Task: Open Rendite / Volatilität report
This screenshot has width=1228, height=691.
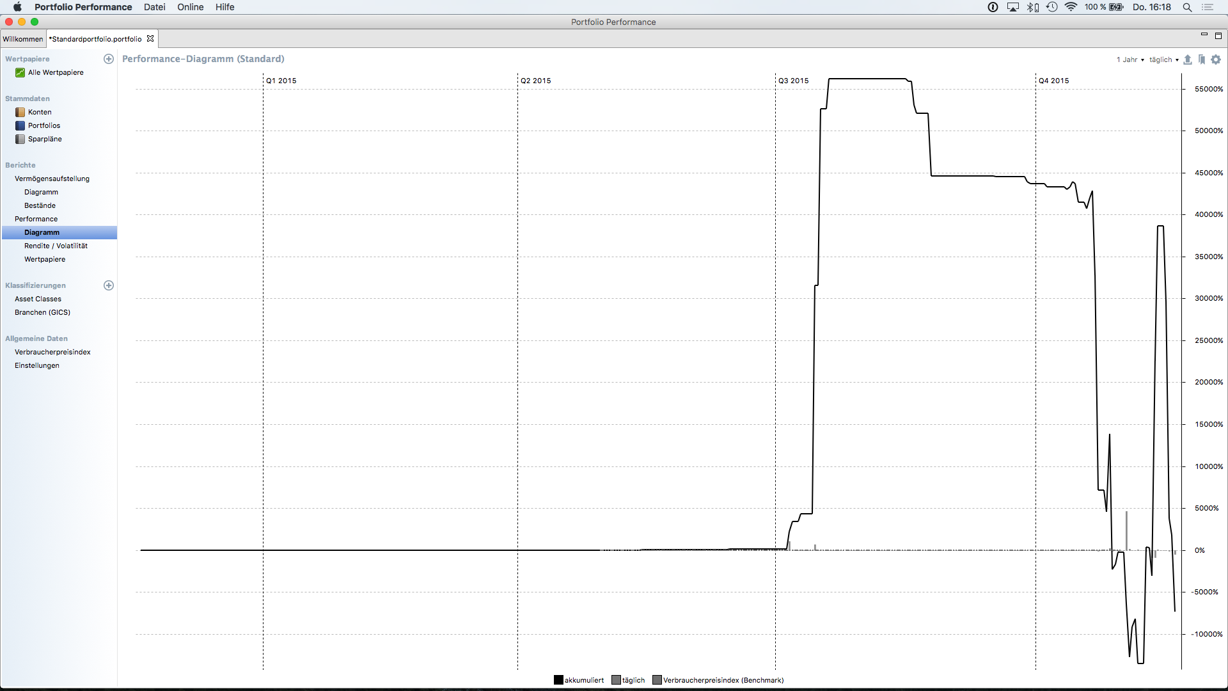Action: 56,246
